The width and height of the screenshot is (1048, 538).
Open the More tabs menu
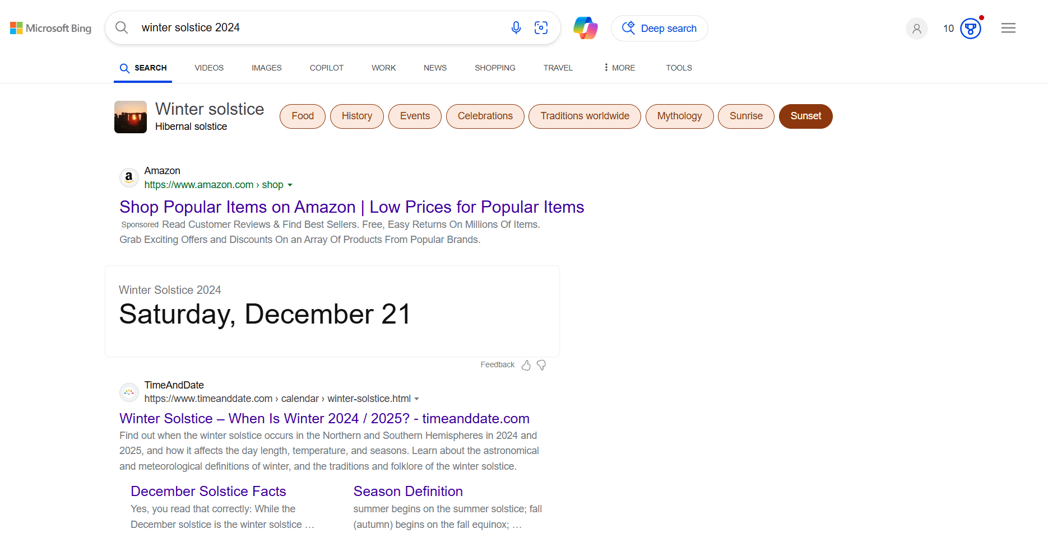point(619,68)
